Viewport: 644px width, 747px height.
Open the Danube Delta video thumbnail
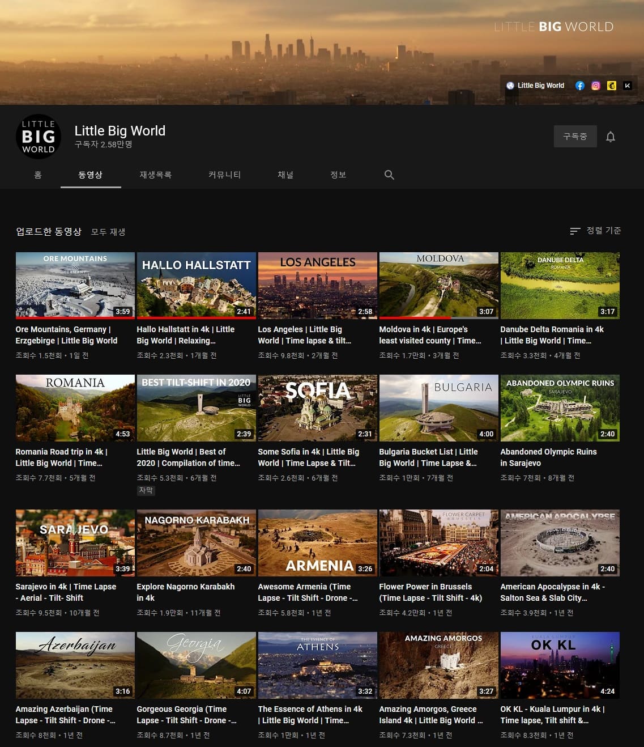560,286
